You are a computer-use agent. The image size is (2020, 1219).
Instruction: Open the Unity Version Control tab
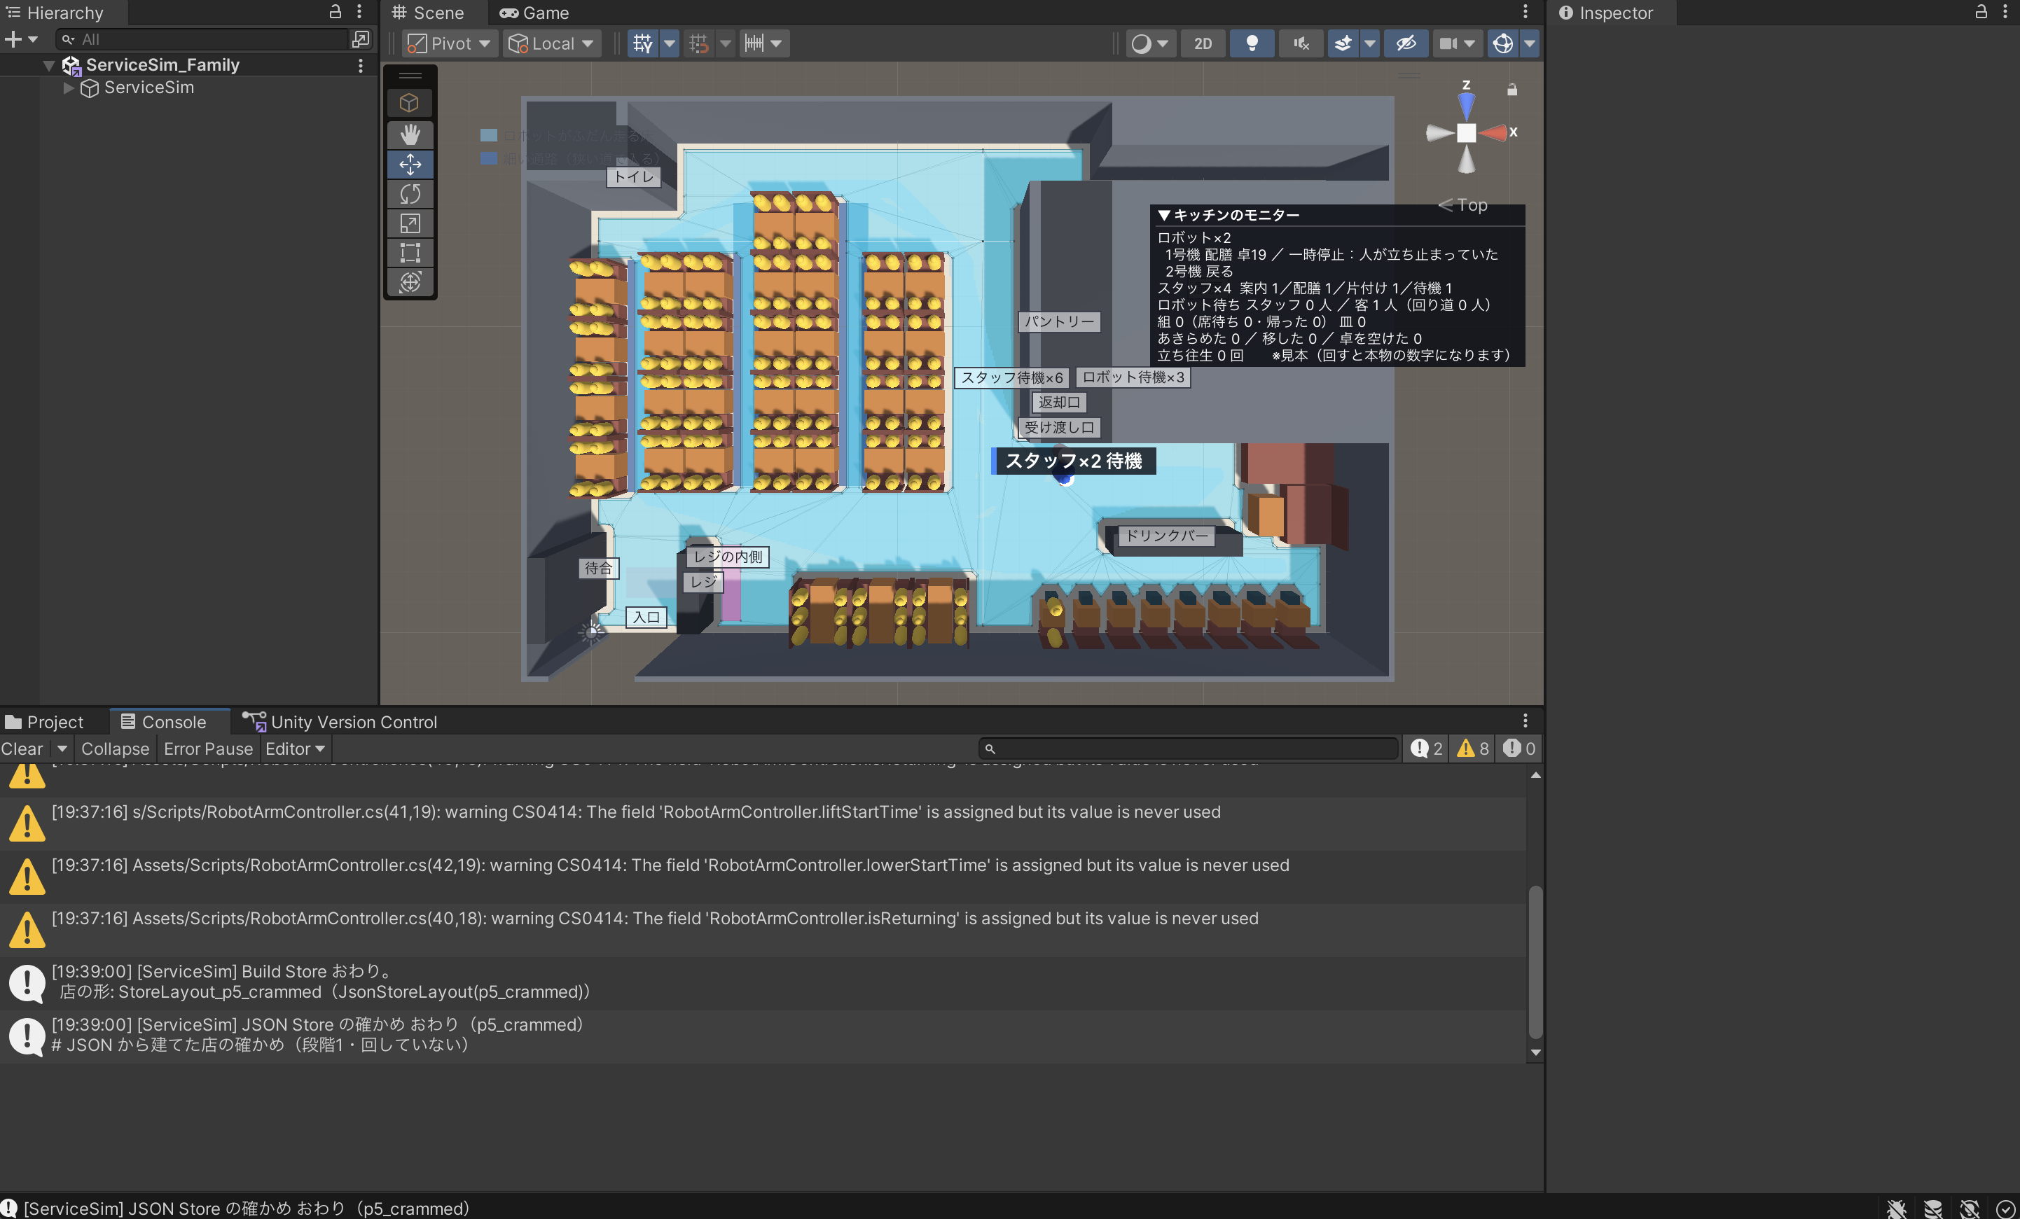pos(340,721)
